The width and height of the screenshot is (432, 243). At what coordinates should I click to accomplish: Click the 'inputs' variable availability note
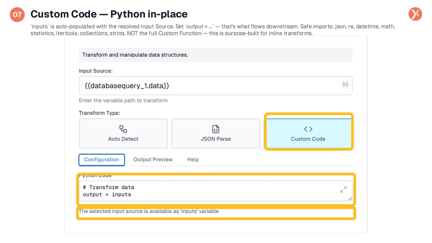coord(149,211)
